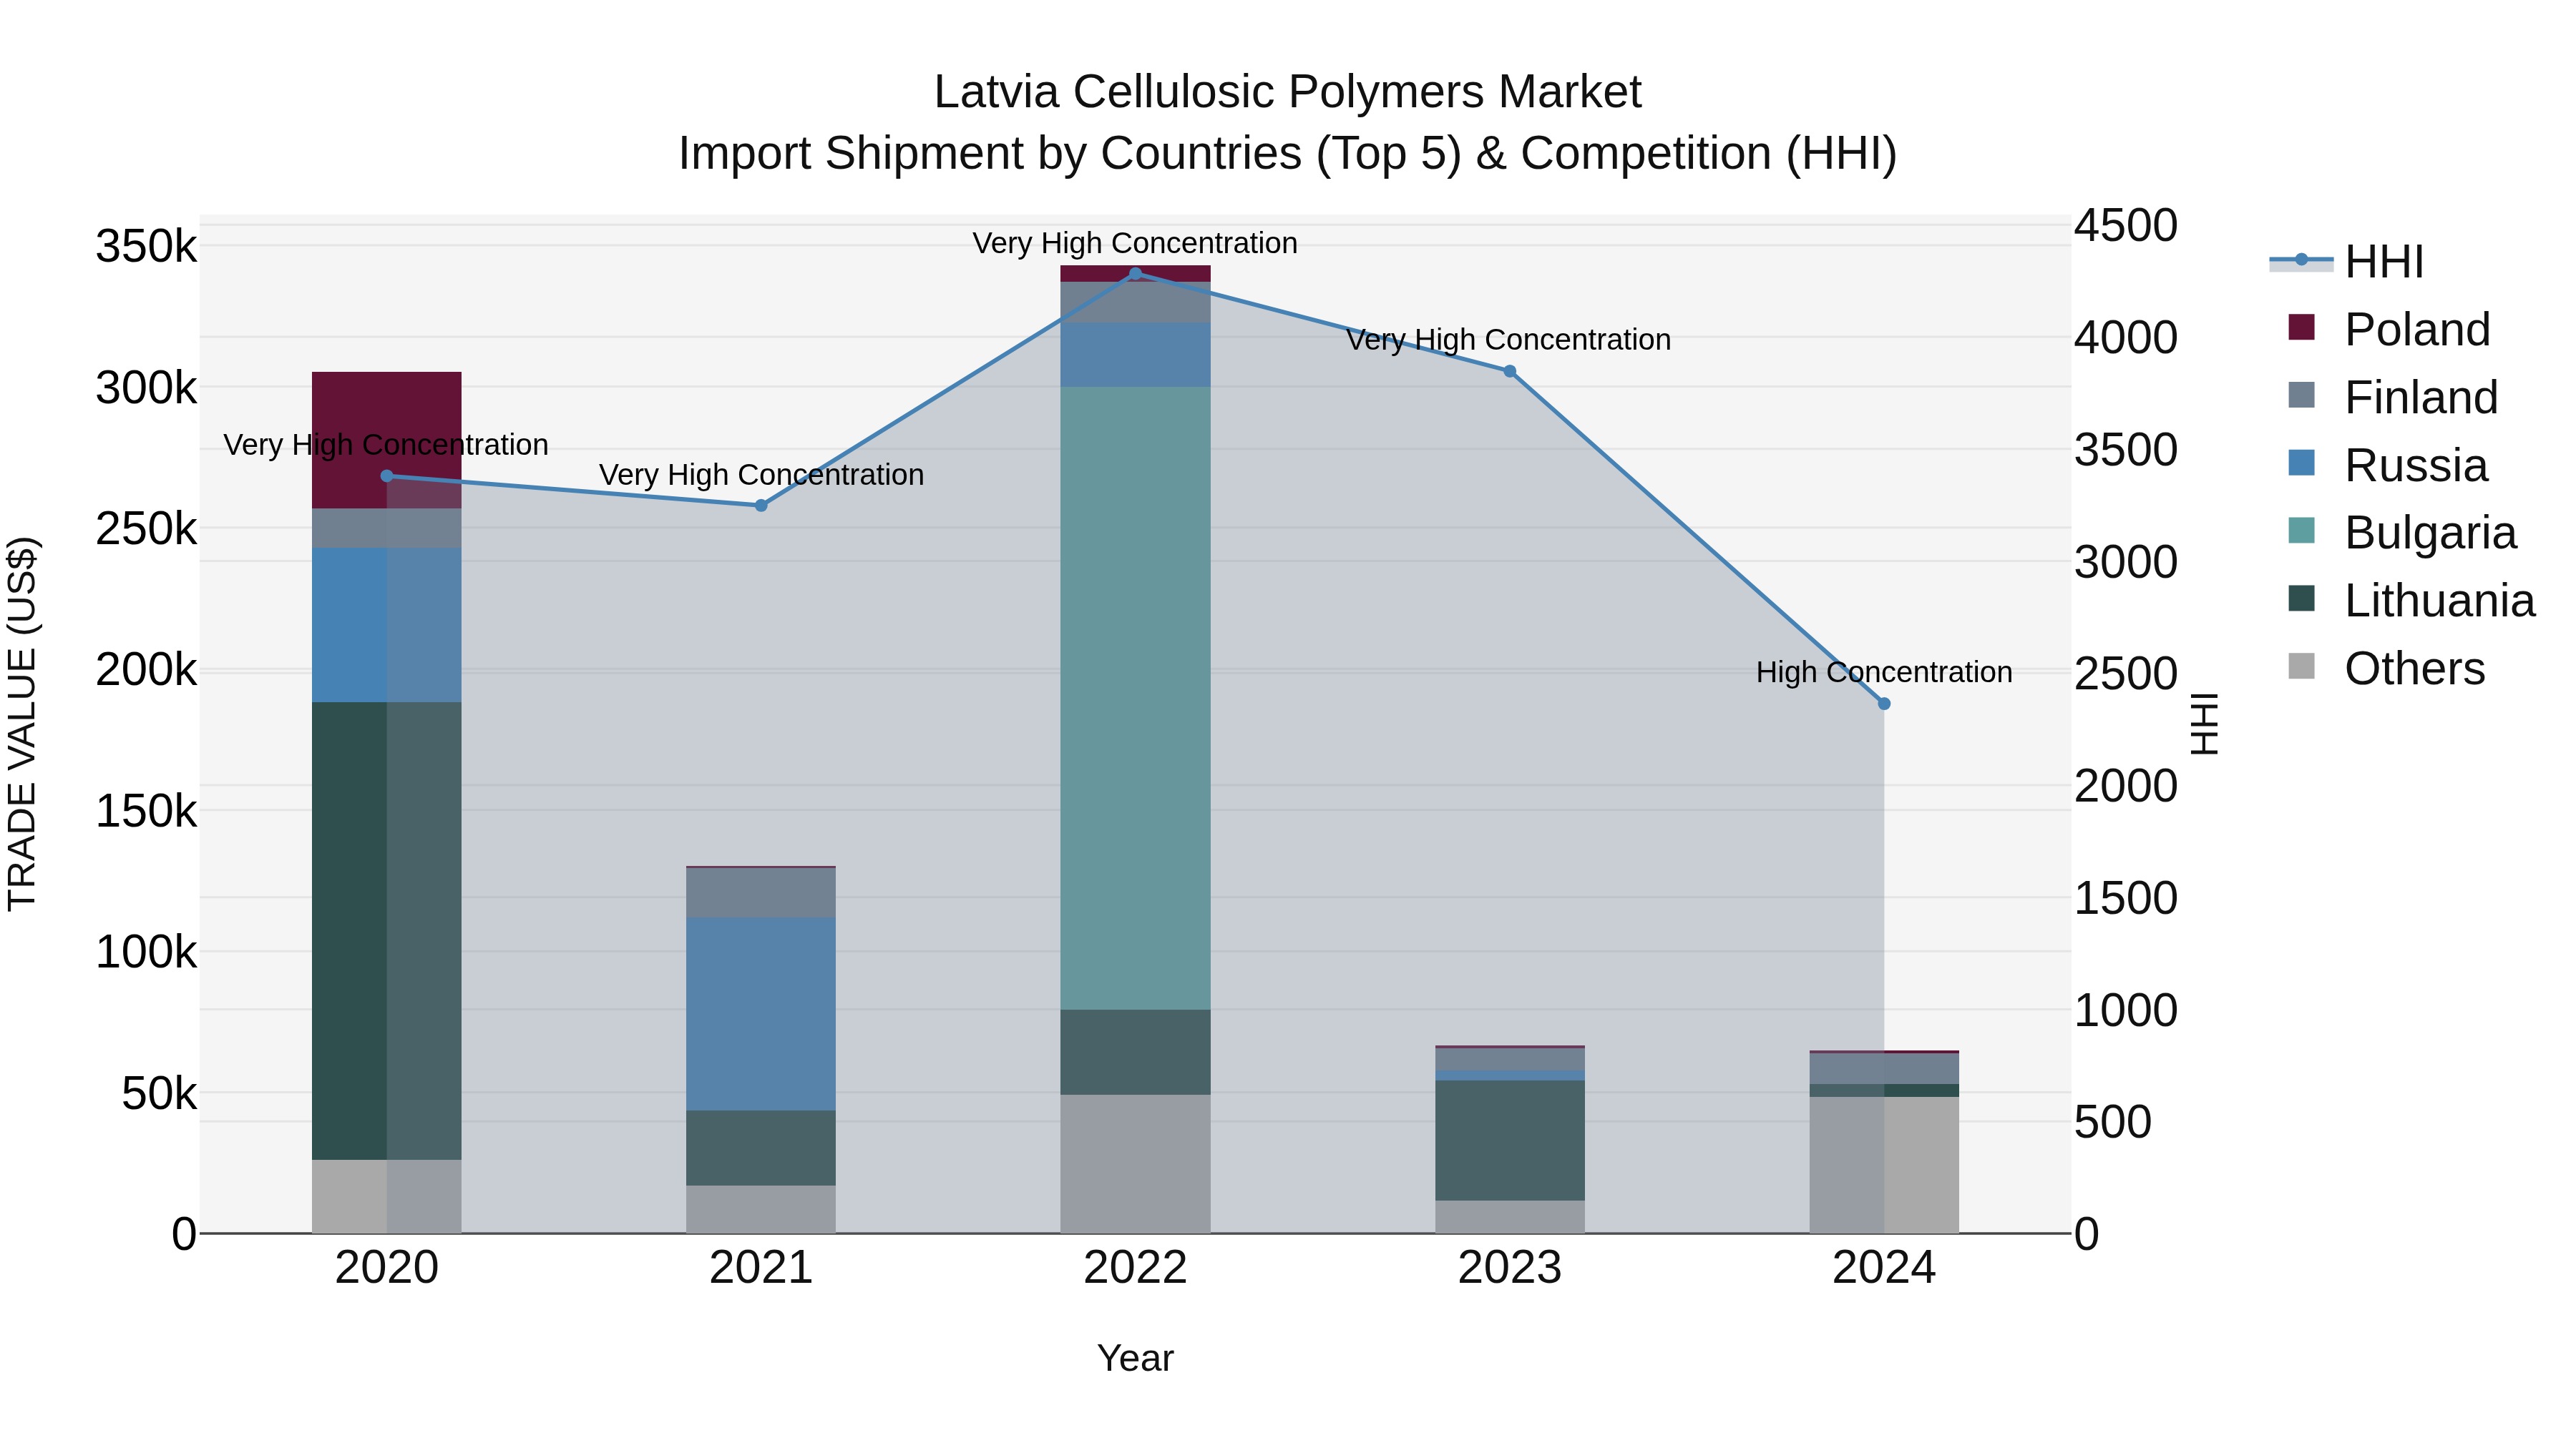This screenshot has width=2576, height=1448.
Task: Toggle the Bulgaria legend entry
Action: tap(2402, 533)
